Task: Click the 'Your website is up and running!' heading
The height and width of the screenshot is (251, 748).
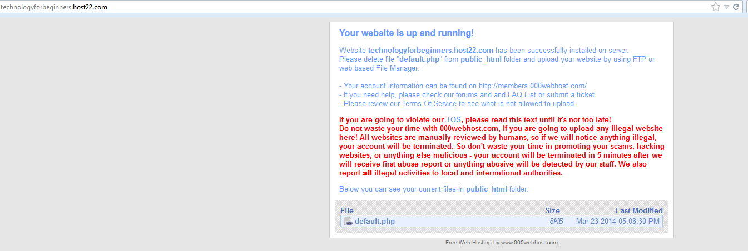Action: pyautogui.click(x=407, y=33)
